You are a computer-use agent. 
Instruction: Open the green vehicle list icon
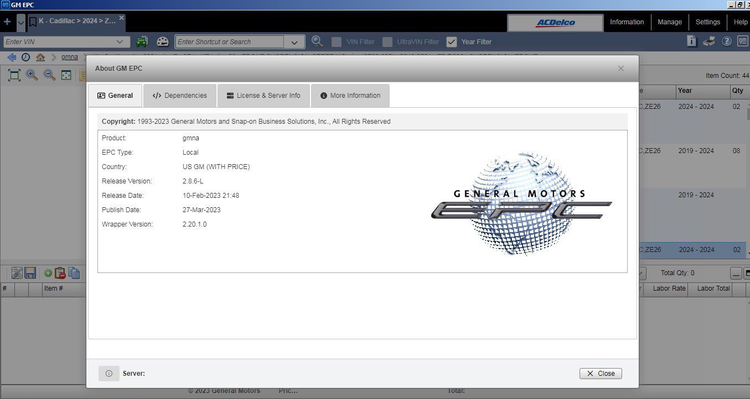point(142,41)
